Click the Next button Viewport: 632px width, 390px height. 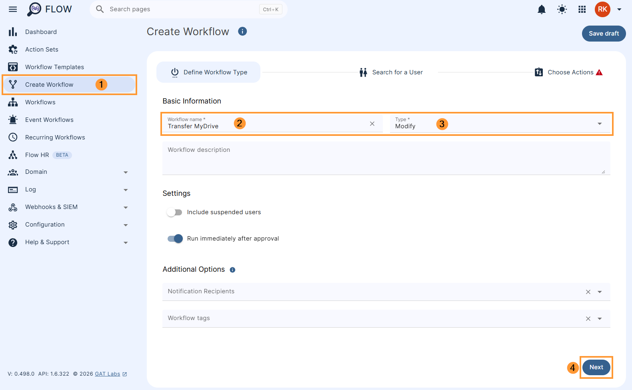[x=596, y=367]
